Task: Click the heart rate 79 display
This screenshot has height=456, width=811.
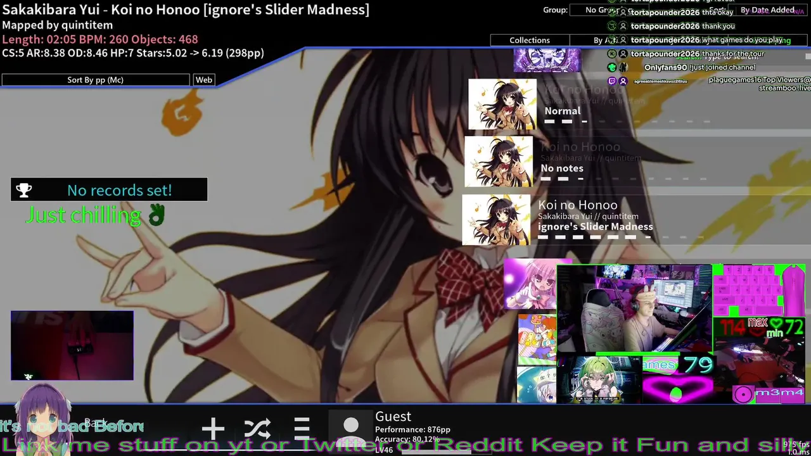Action: tap(698, 364)
